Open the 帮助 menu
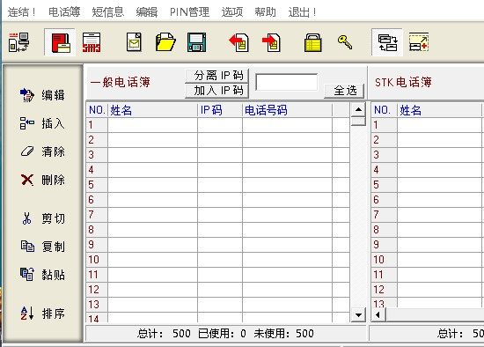This screenshot has height=347, width=484. (265, 12)
